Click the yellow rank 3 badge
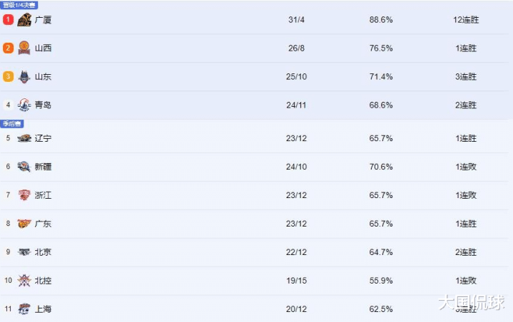The height and width of the screenshot is (322, 513). tap(8, 77)
